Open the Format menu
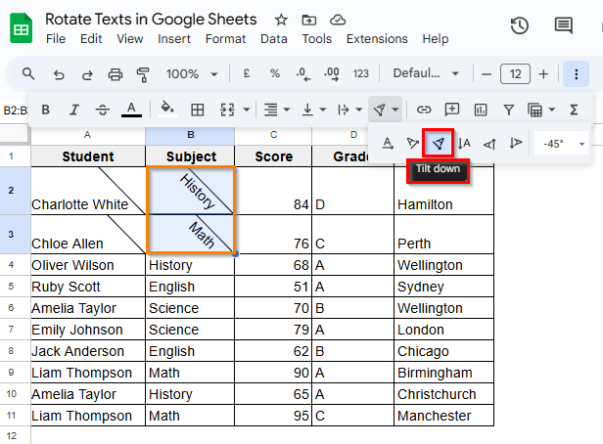 (x=225, y=39)
